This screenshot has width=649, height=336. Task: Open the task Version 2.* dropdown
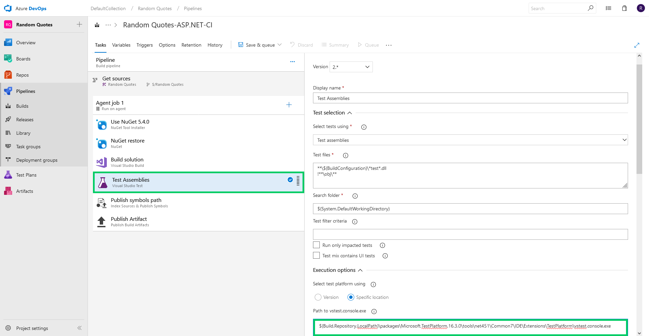tap(351, 67)
